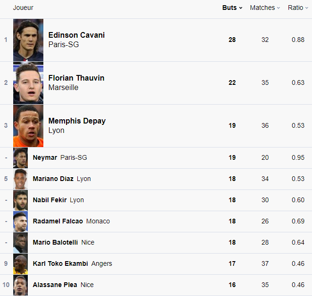Viewport: 312px width, 296px height.
Task: Select Radamel Falcao's avatar
Action: (x=21, y=222)
